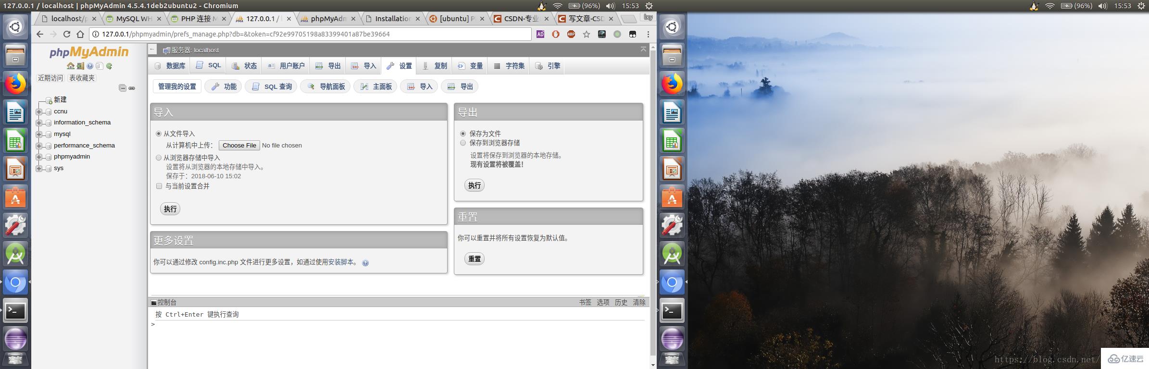Switch to SQL 查询 settings sub-tab
Image resolution: width=1149 pixels, height=369 pixels.
(x=271, y=86)
